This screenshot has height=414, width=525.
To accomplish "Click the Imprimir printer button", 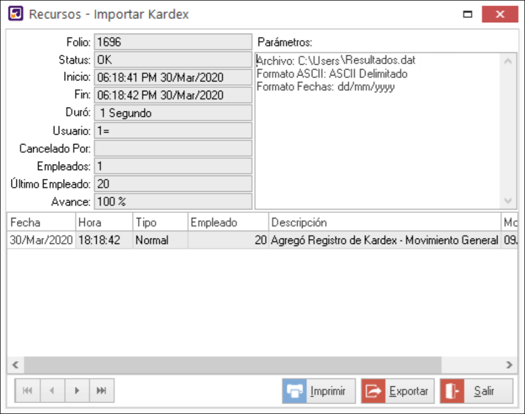I will [x=319, y=391].
